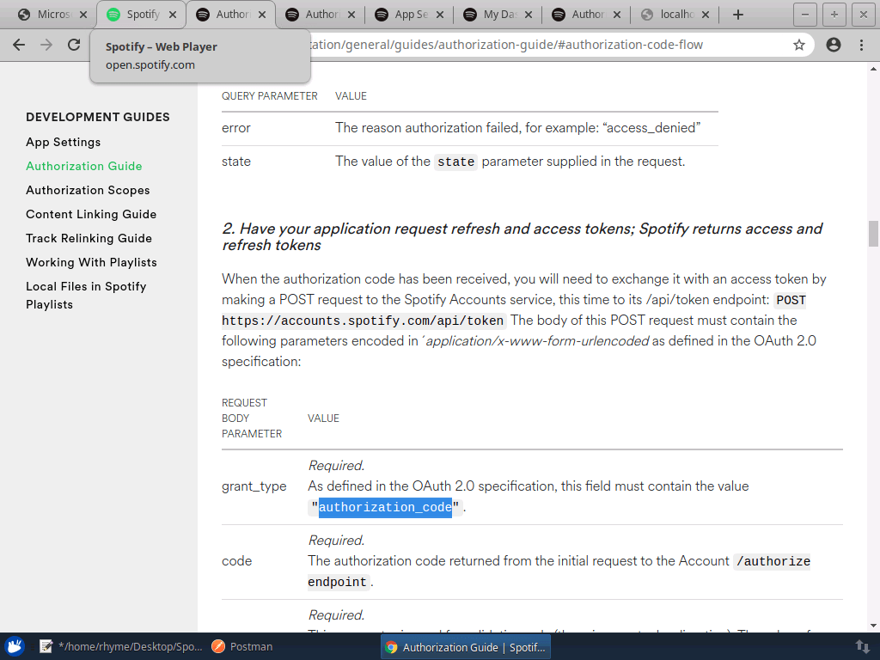Reload the current page
Viewport: 880px width, 660px height.
point(73,45)
